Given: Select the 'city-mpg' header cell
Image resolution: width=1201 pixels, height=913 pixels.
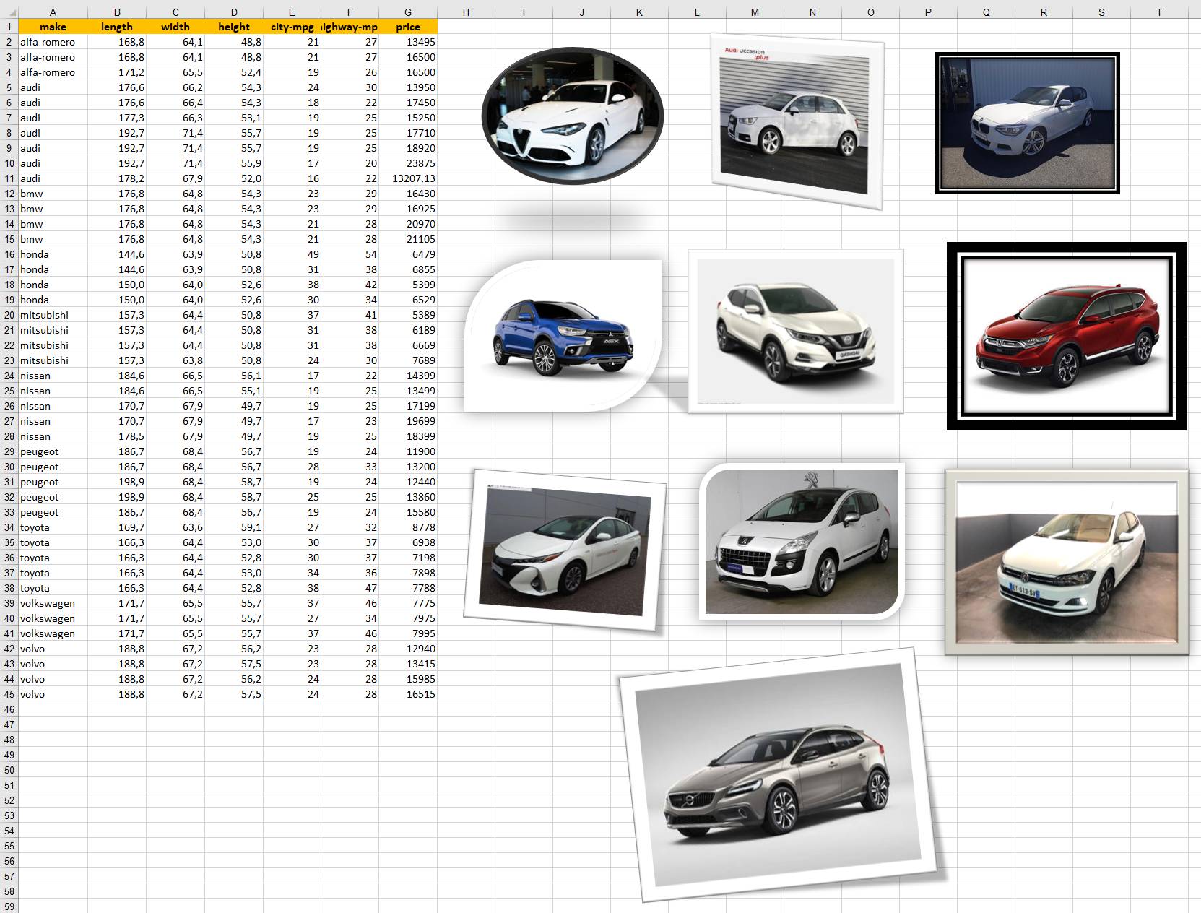Looking at the screenshot, I should [x=292, y=27].
